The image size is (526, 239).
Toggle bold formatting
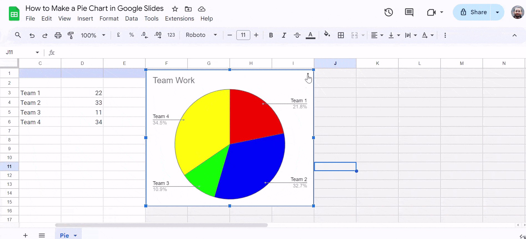(271, 35)
